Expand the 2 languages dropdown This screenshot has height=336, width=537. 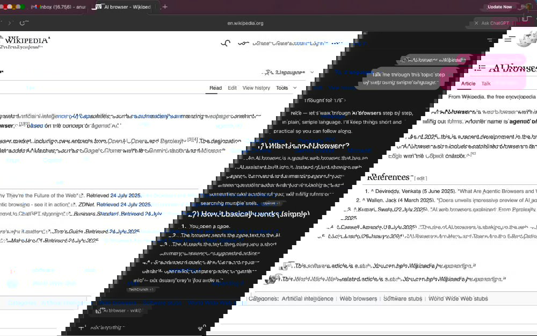[x=290, y=72]
